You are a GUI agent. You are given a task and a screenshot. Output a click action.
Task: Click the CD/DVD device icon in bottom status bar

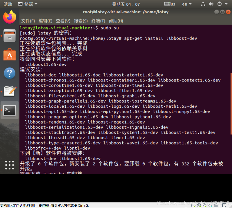pos(199,205)
